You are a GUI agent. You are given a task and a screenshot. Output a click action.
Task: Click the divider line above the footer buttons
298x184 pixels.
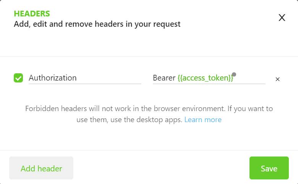pyautogui.click(x=149, y=150)
